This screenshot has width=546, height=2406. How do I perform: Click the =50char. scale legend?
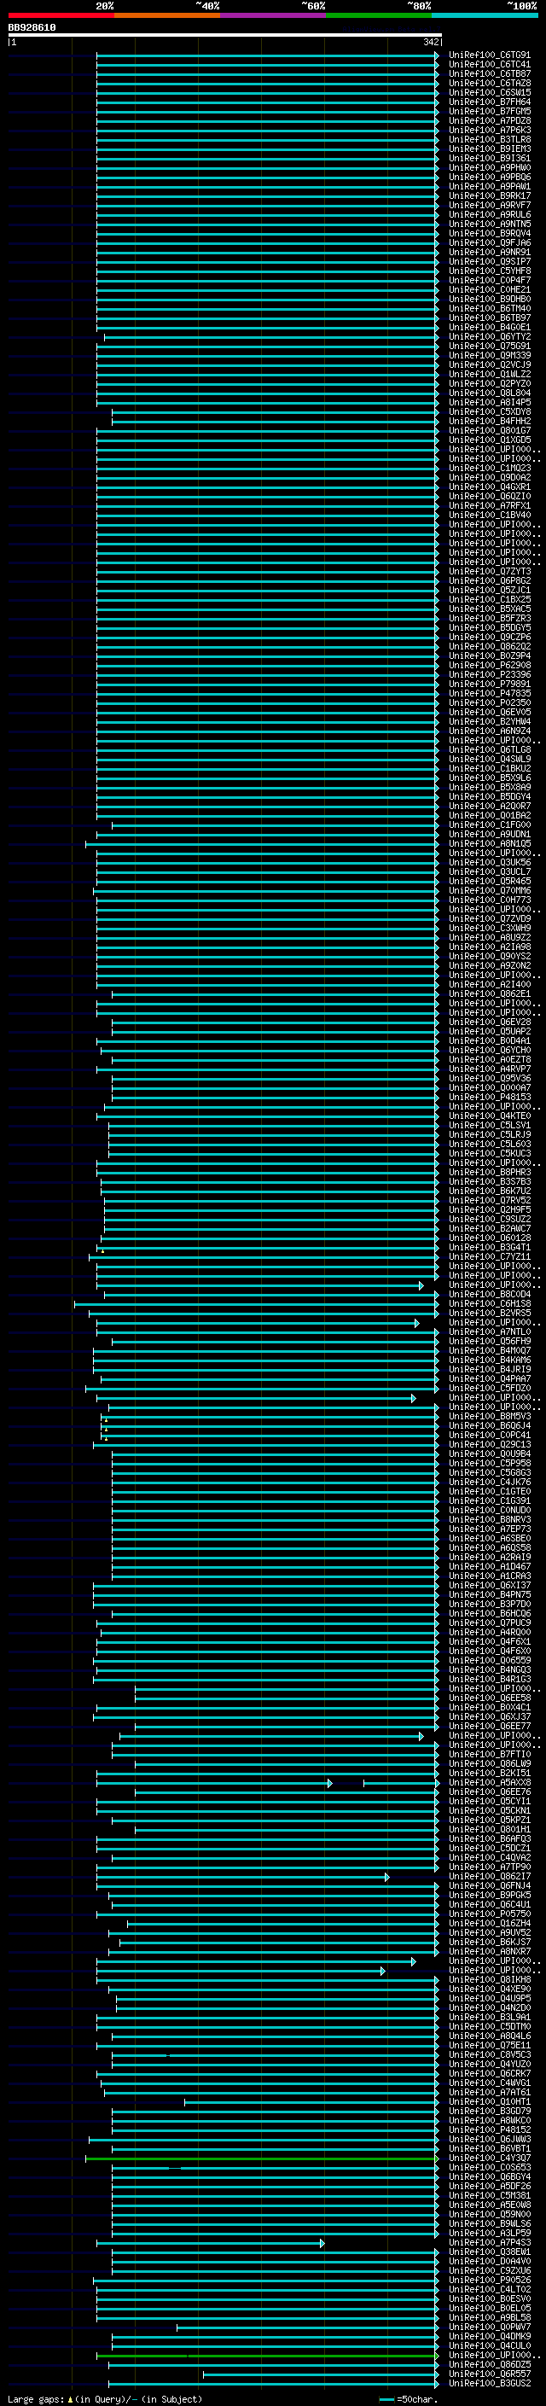tap(408, 2399)
